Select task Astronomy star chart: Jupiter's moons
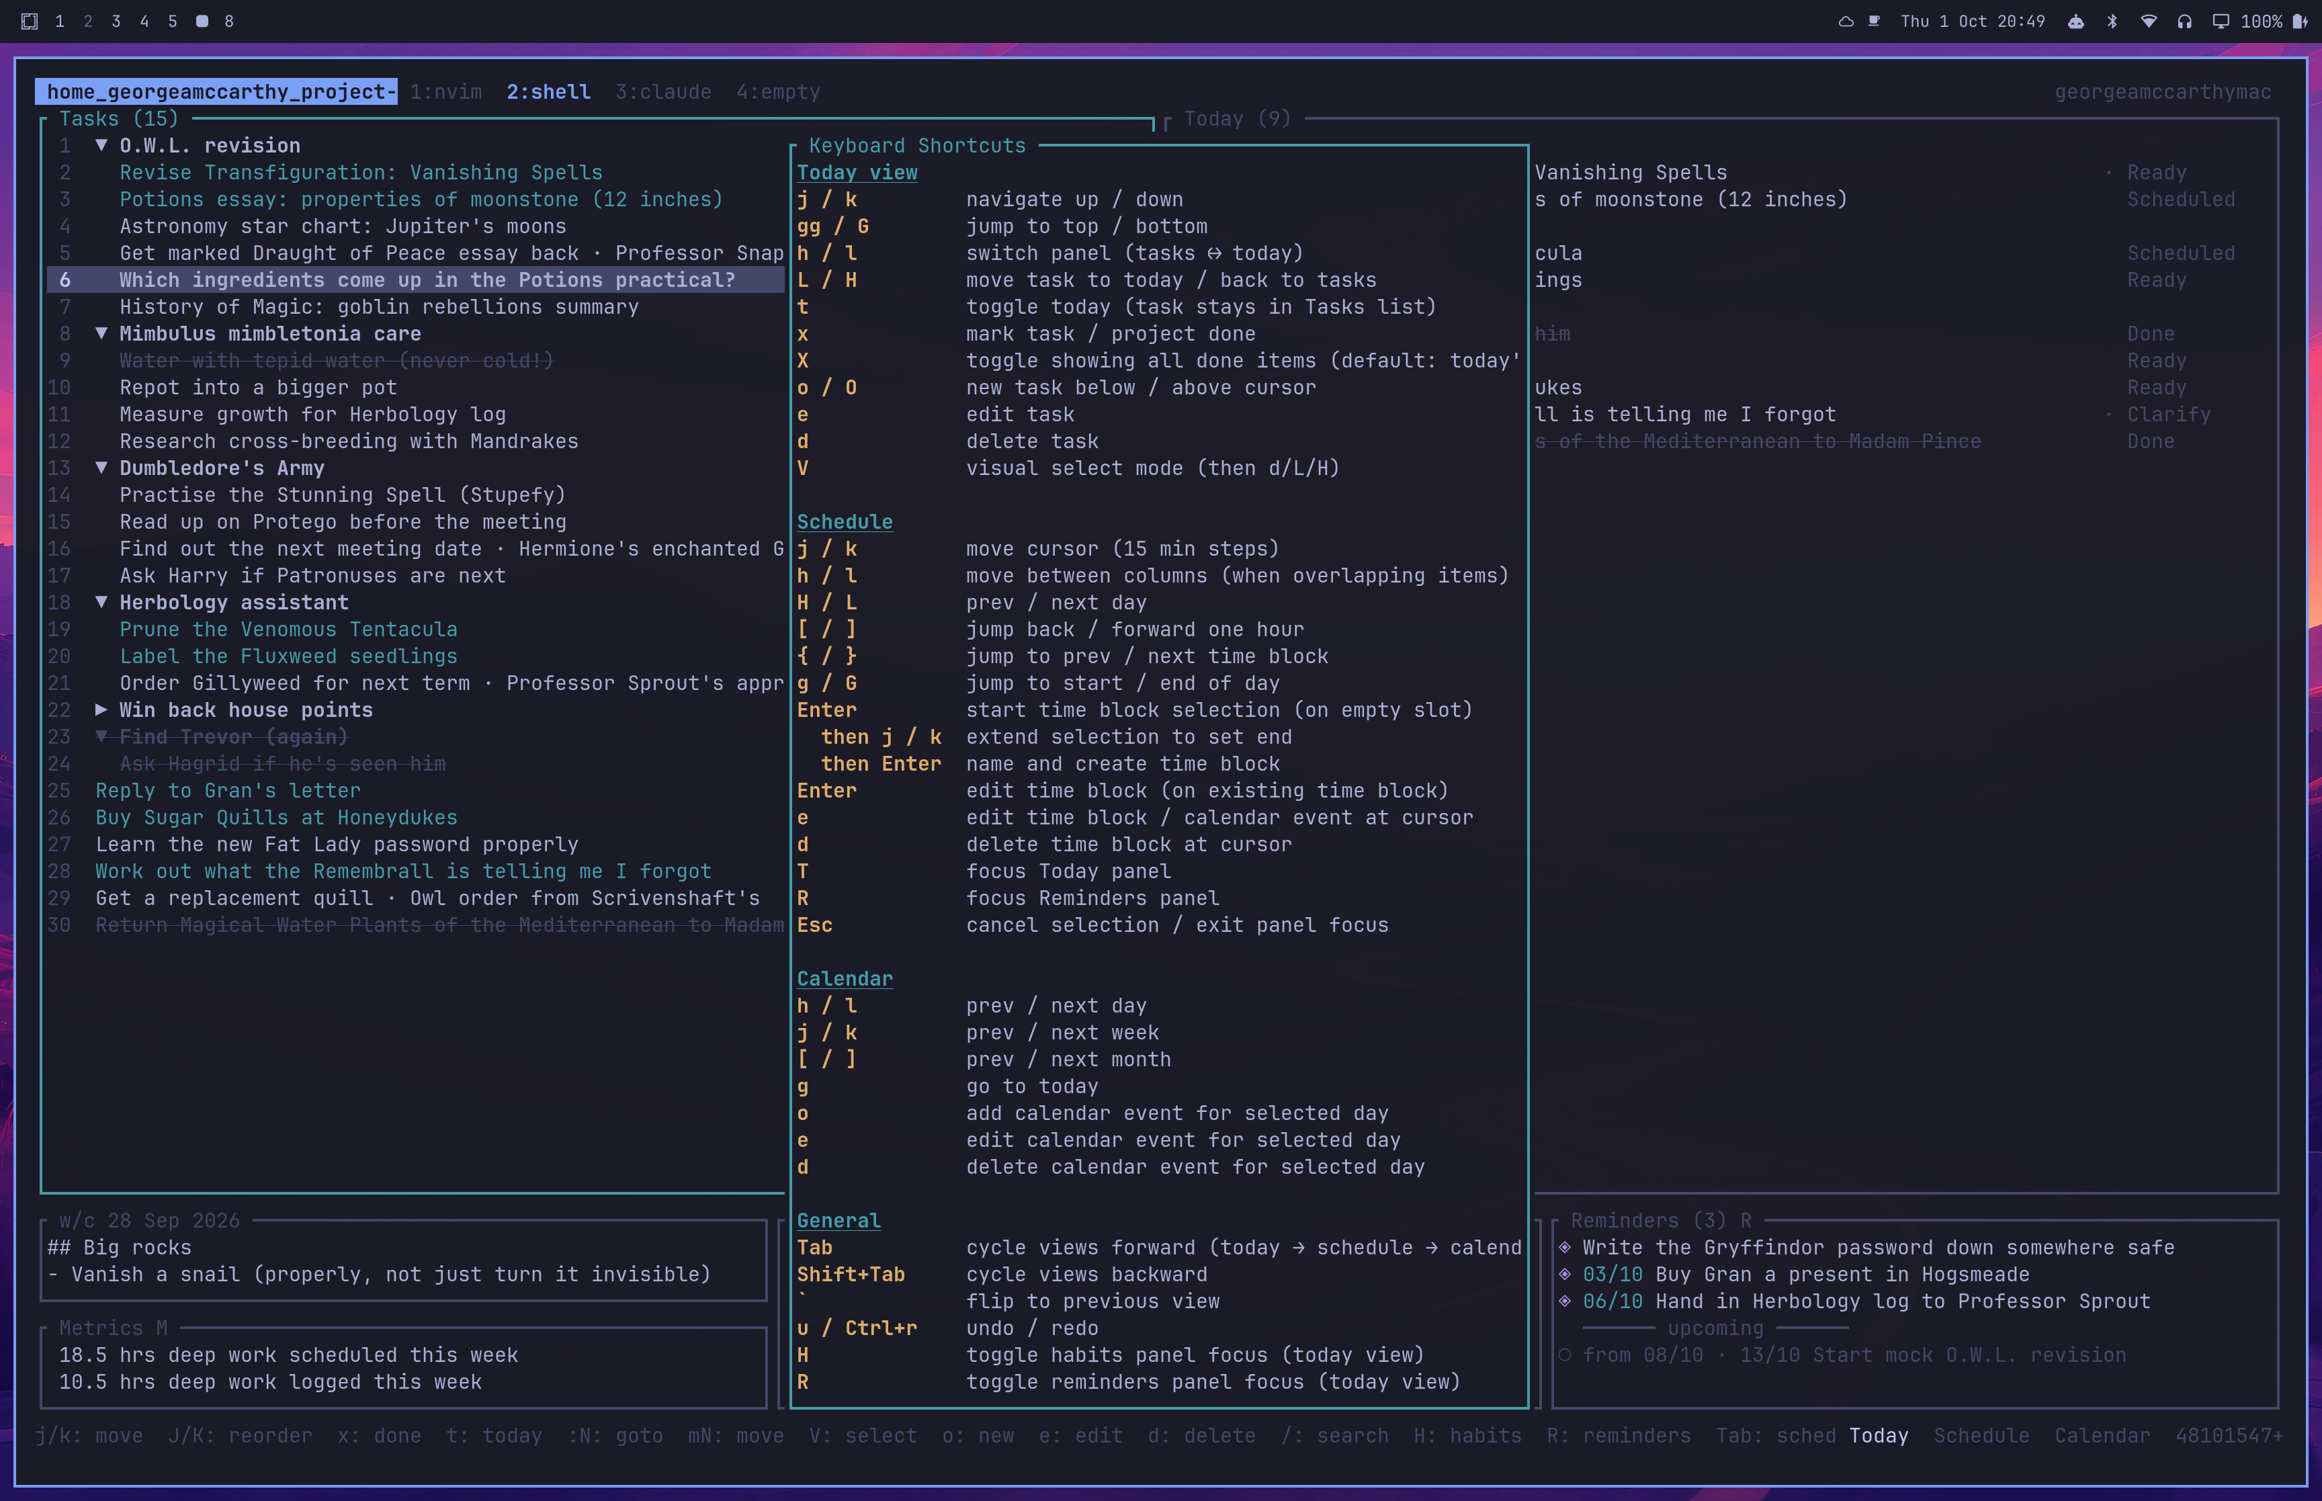2322x1501 pixels. 343,226
